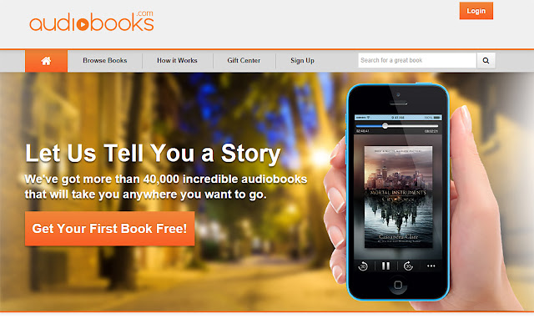534x334 pixels.
Task: Tap the phone's round home button
Action: [x=398, y=285]
